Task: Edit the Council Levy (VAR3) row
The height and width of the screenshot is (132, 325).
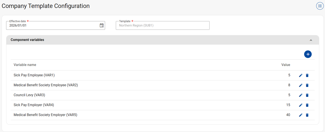Action: tap(301, 95)
